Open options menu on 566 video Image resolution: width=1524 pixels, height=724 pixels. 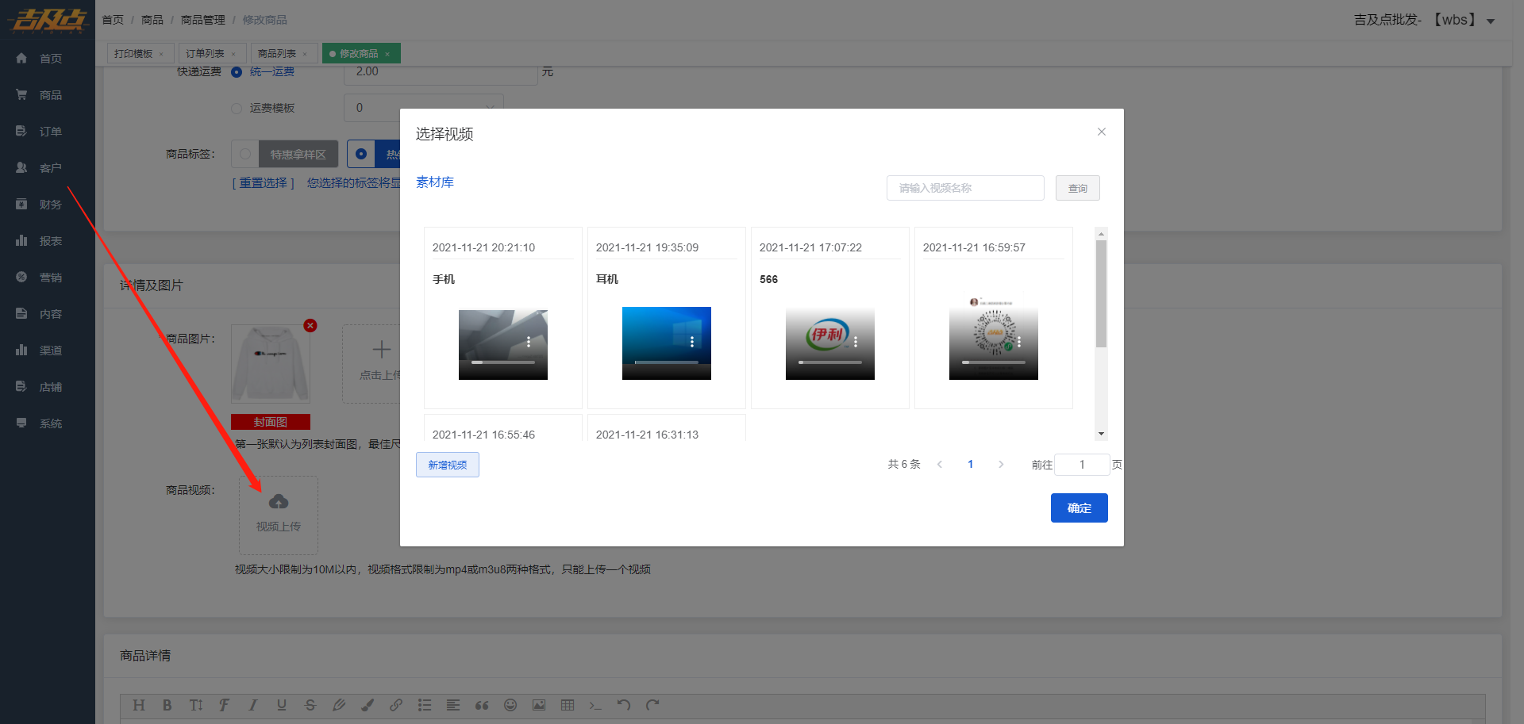pos(856,342)
